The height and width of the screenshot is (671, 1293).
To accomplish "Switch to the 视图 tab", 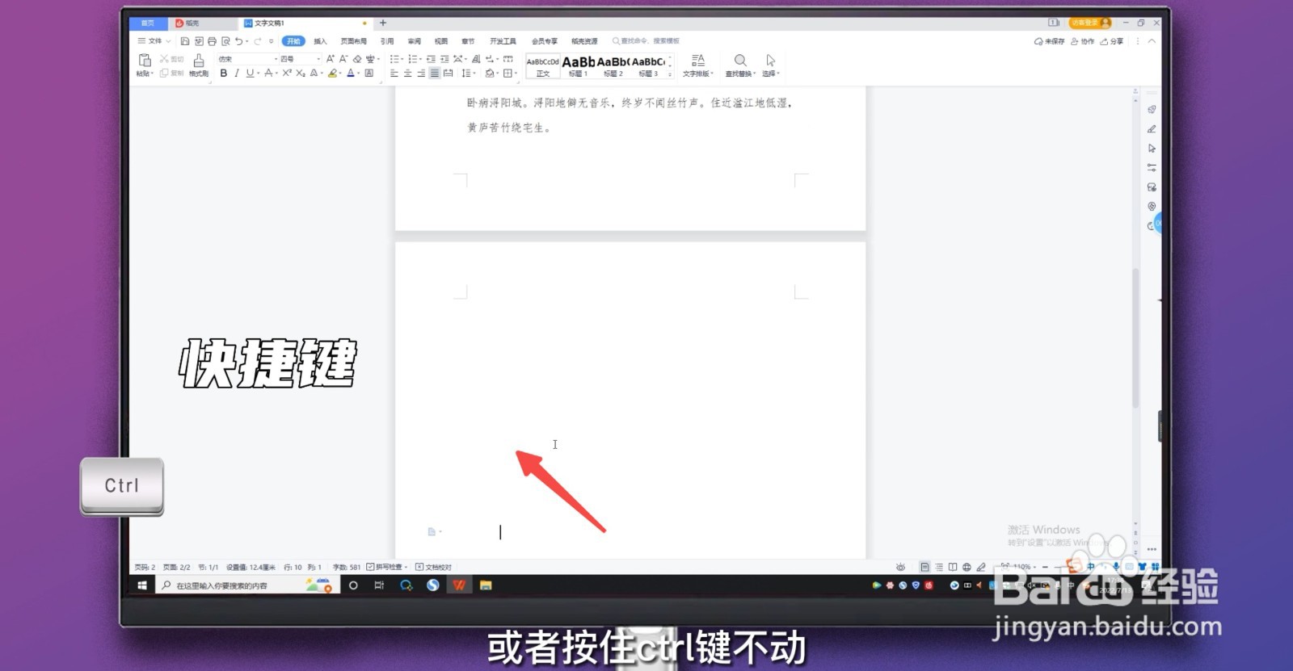I will (441, 41).
